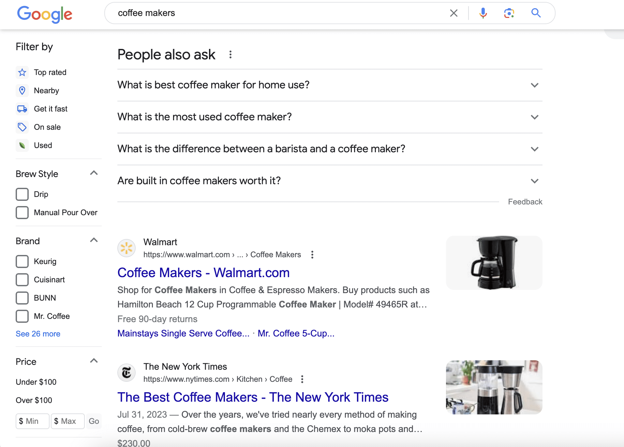Select the On sale filter

[x=47, y=127]
